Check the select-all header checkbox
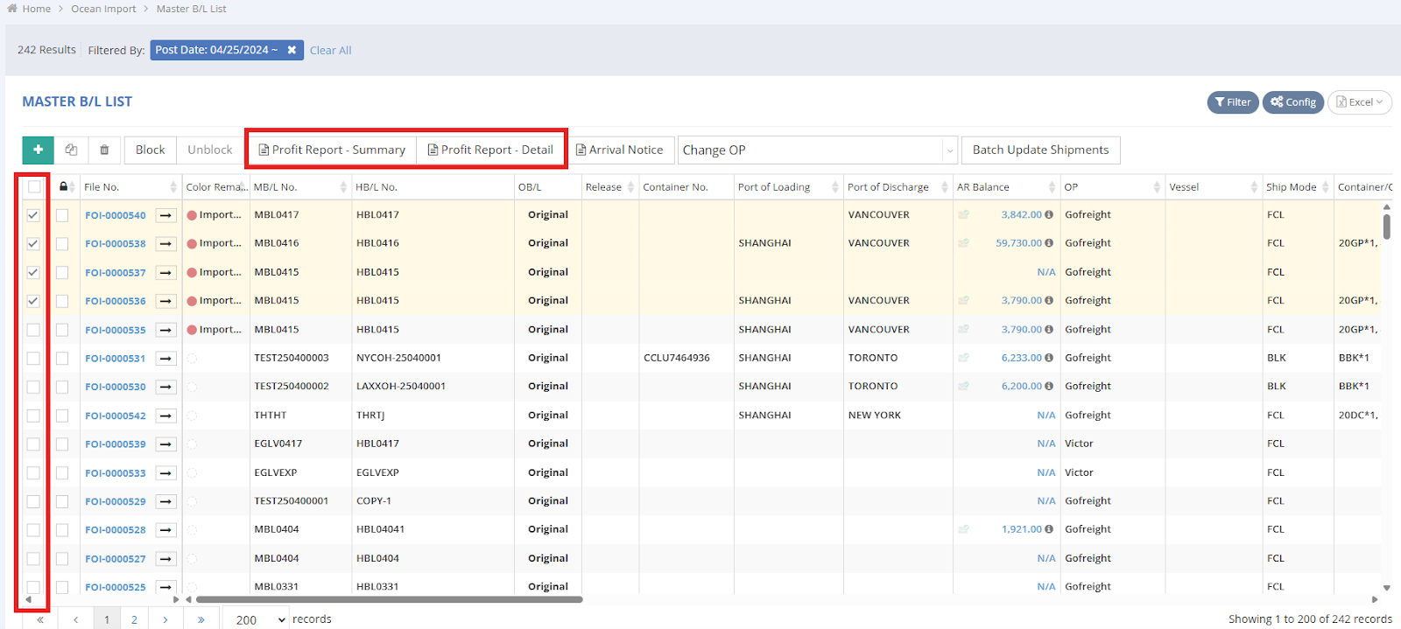This screenshot has width=1401, height=629. (x=34, y=186)
